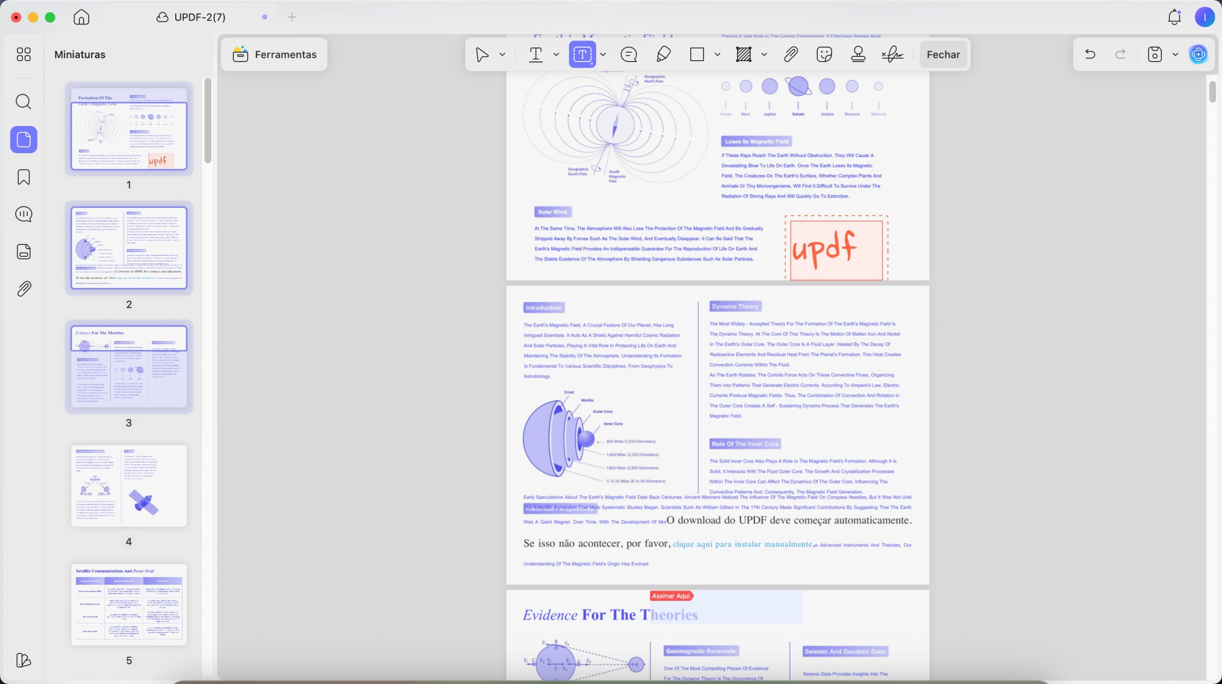Click the Loses Its Magnetic Field heading
Image resolution: width=1222 pixels, height=684 pixels.
[757, 141]
